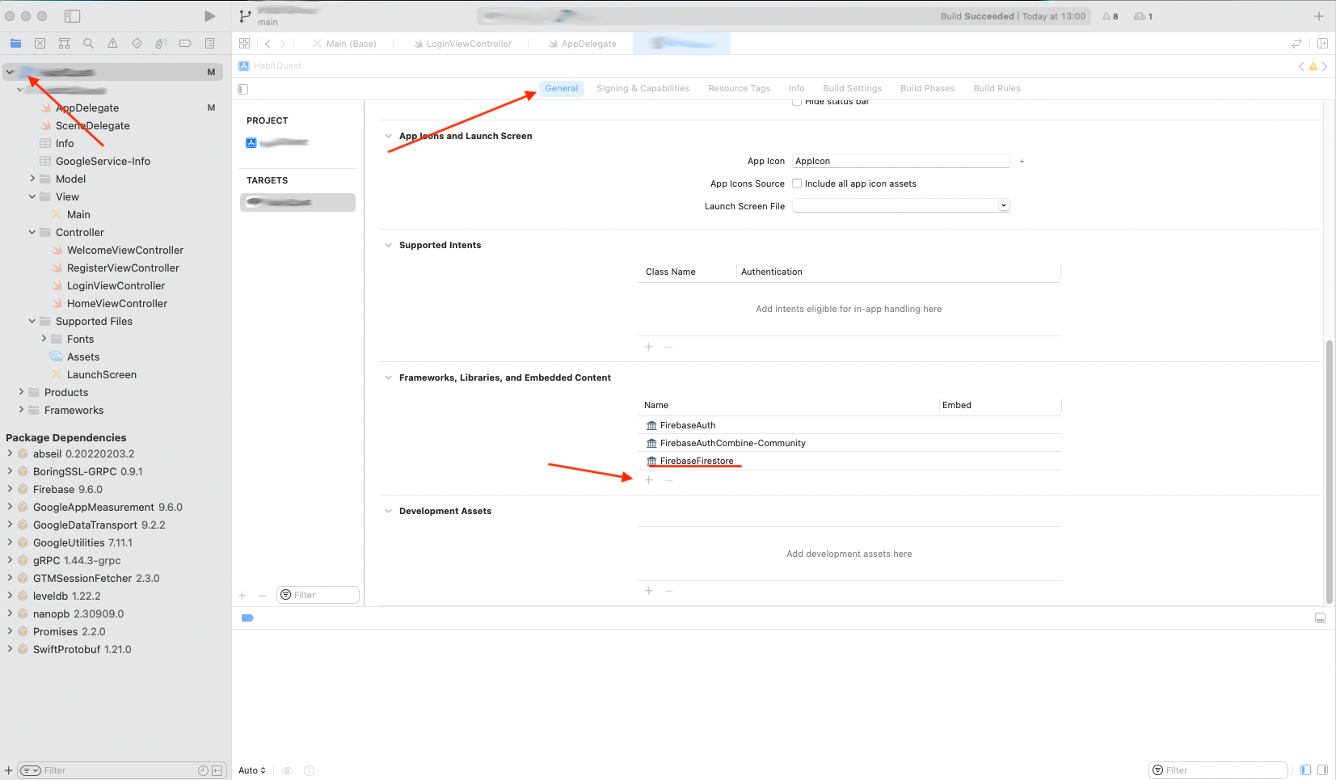Collapse Frameworks, Libraries, and Embedded Content

pyautogui.click(x=388, y=377)
